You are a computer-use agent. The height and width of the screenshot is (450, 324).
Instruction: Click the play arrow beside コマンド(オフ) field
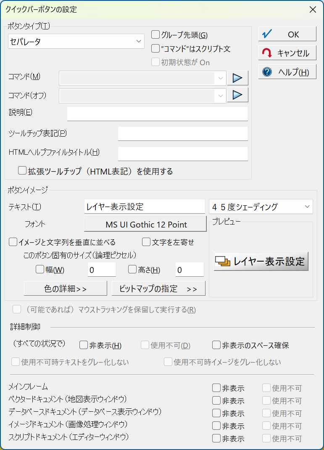[237, 95]
